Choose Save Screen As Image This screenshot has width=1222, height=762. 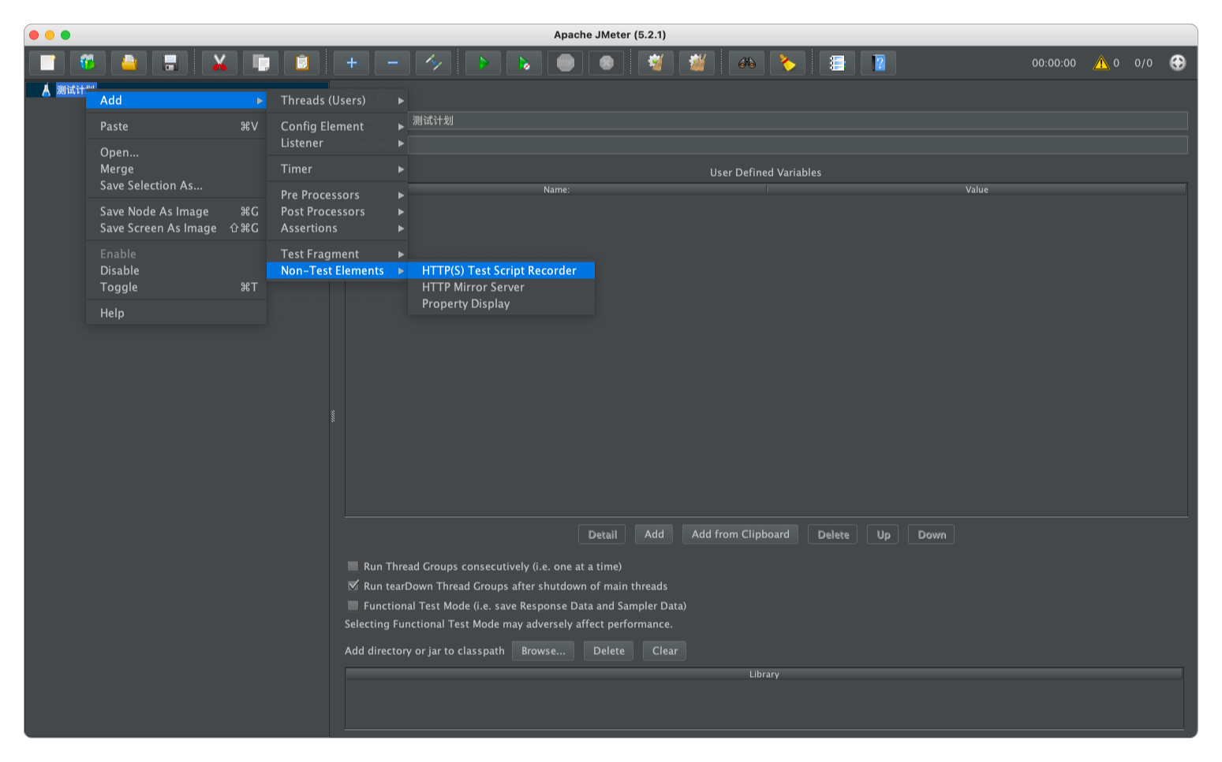(x=176, y=228)
